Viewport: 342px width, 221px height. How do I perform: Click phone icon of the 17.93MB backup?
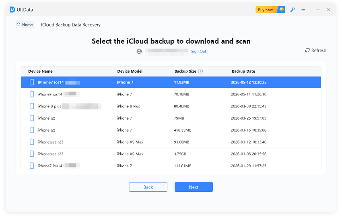(x=32, y=82)
